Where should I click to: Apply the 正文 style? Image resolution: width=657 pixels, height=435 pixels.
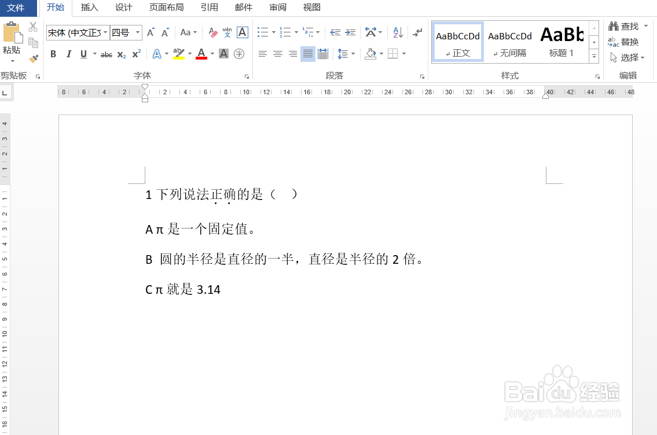(457, 42)
